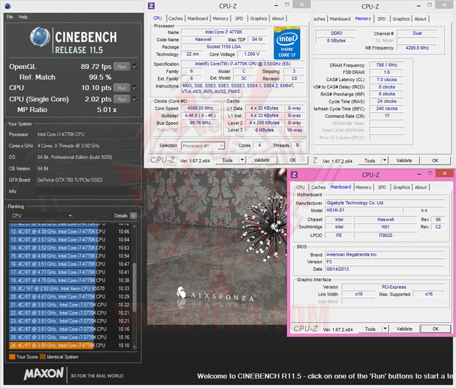Open Caches tab in top-middle CPU-Z window
456x388 pixels.
[x=175, y=18]
